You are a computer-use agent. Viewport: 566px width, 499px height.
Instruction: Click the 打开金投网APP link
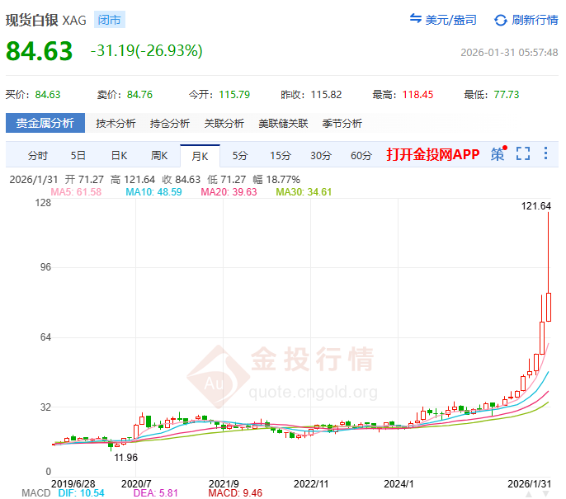[x=432, y=155]
